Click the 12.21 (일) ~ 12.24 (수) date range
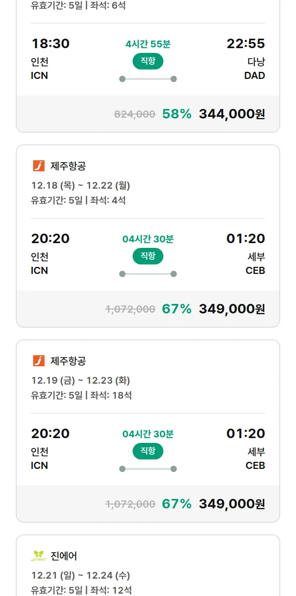 [81, 575]
